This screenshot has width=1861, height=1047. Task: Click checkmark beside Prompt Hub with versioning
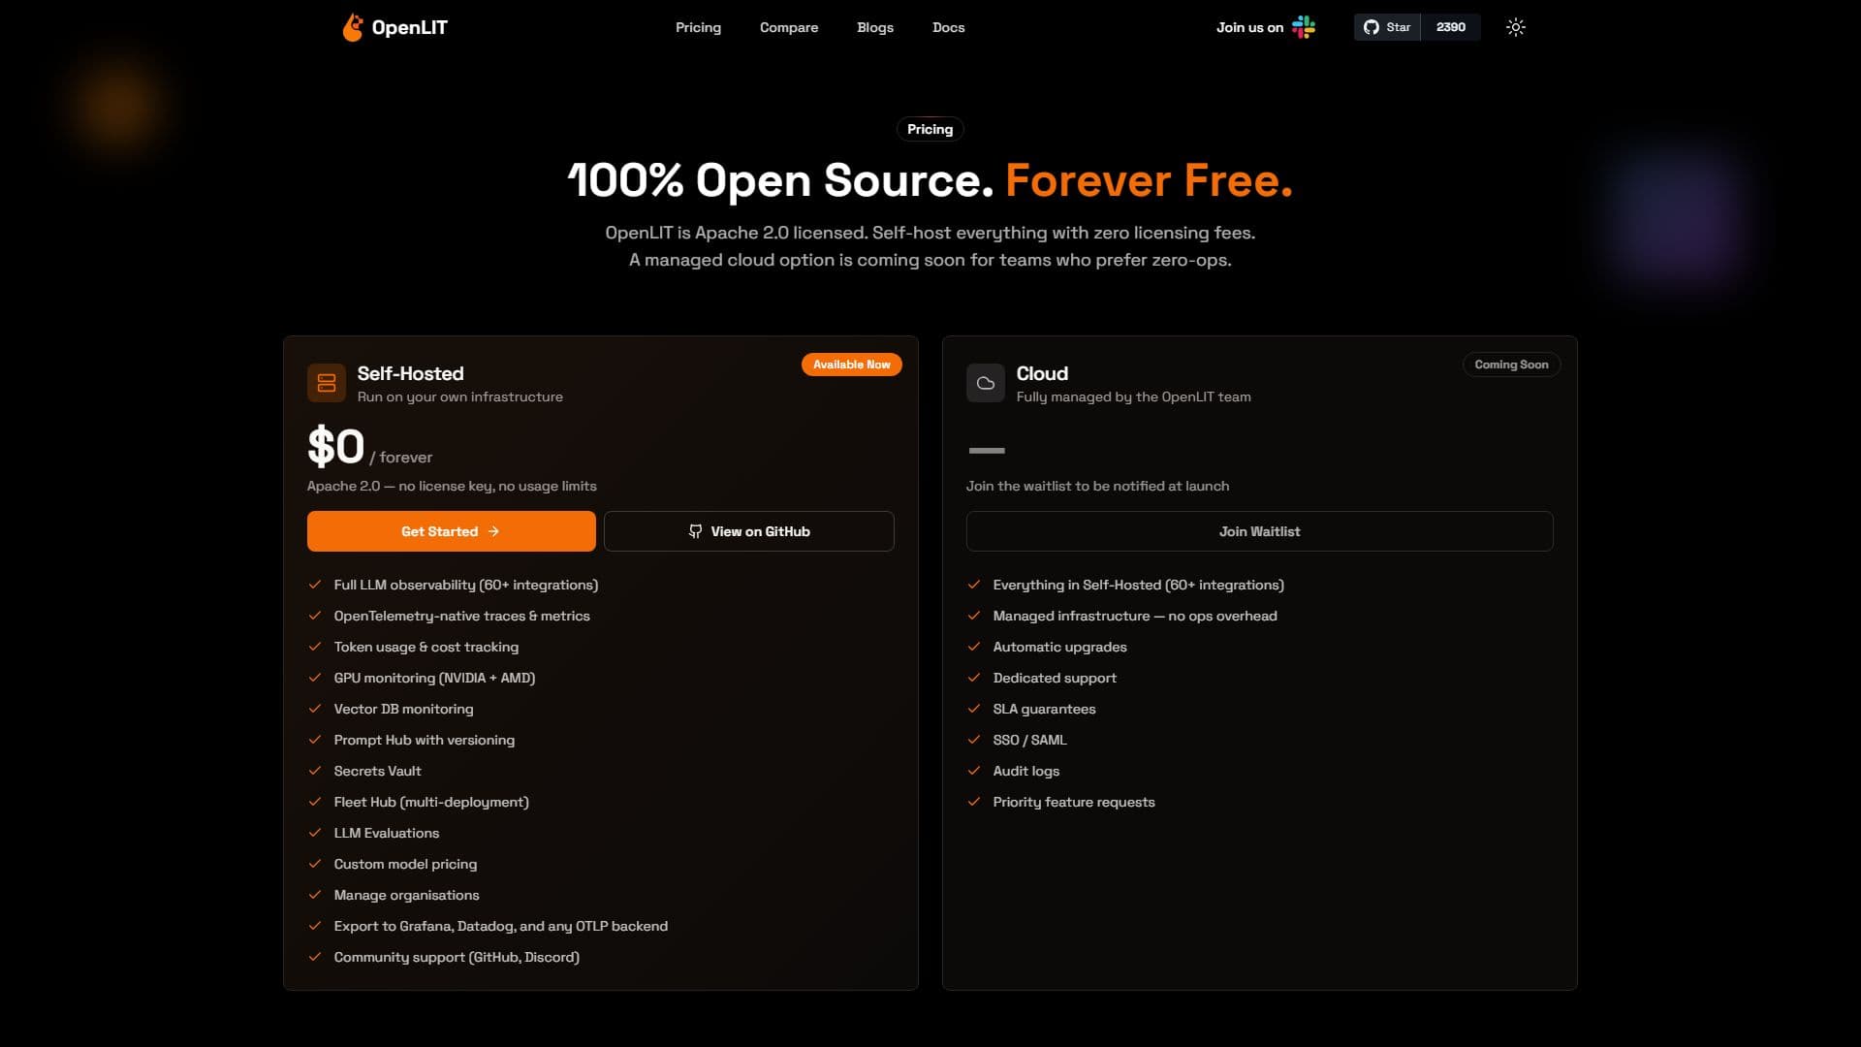click(x=315, y=740)
